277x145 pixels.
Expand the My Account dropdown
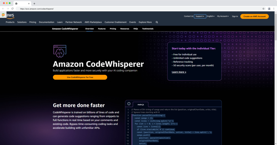pyautogui.click(x=223, y=16)
